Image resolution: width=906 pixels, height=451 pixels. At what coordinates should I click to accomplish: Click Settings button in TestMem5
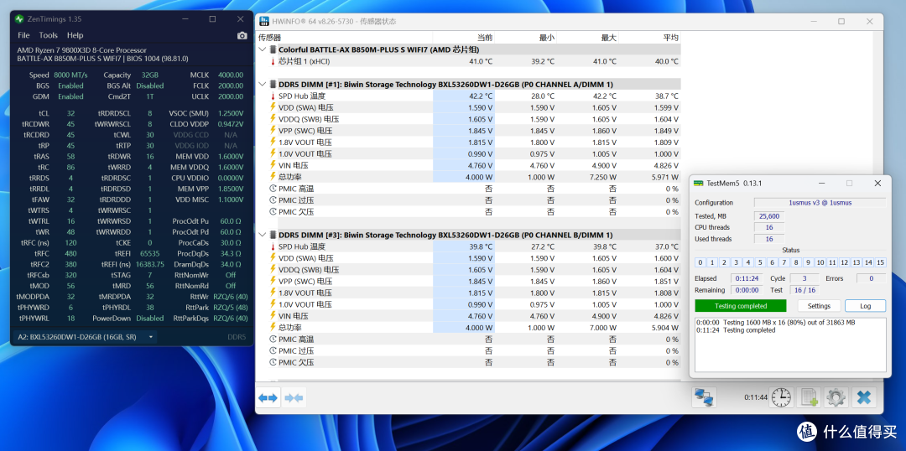tap(819, 306)
